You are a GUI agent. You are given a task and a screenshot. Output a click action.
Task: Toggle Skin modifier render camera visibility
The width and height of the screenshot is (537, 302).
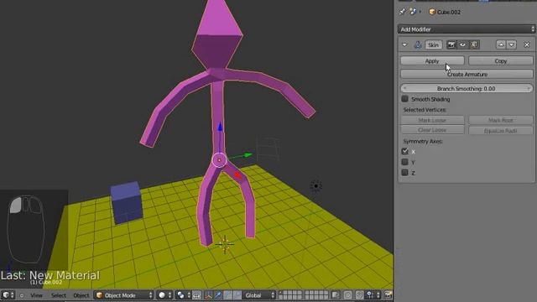click(451, 44)
